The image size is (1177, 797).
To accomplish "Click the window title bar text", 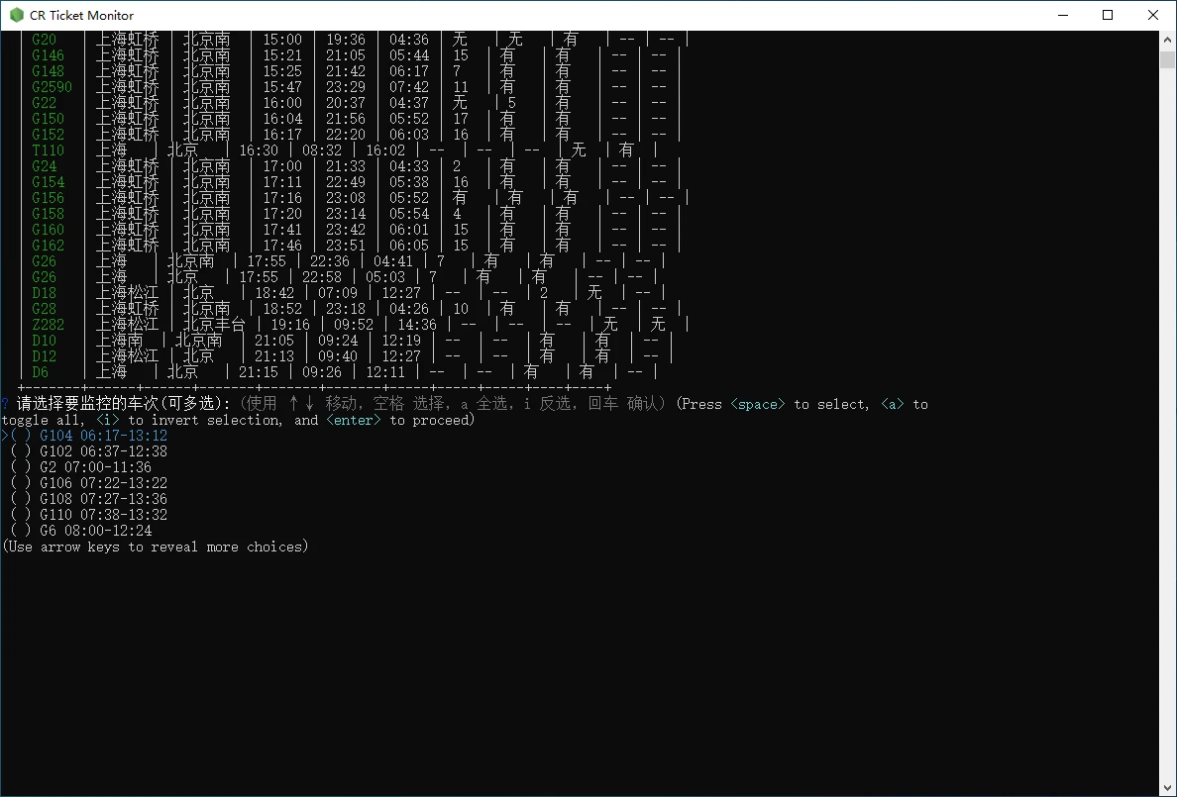I will (81, 15).
